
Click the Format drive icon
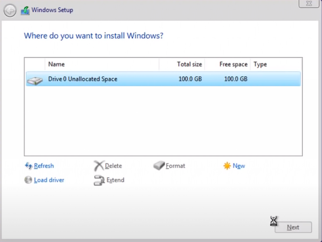(159, 165)
